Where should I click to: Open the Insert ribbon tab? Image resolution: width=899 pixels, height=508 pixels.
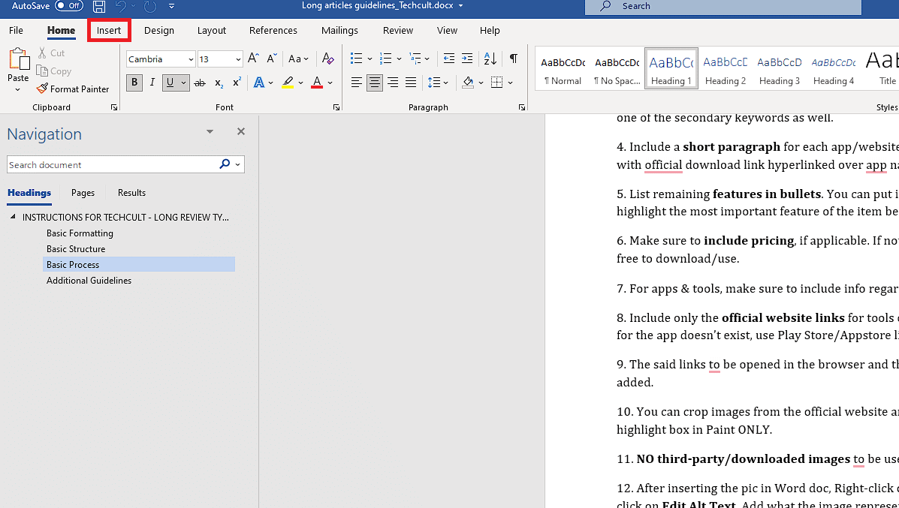coord(109,31)
